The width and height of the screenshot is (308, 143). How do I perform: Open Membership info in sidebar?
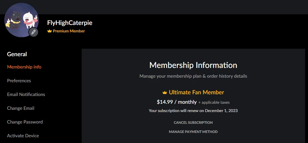click(24, 67)
